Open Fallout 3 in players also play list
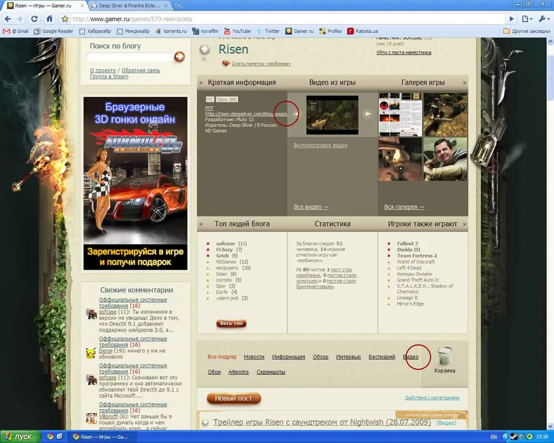554x443 pixels. pyautogui.click(x=407, y=244)
